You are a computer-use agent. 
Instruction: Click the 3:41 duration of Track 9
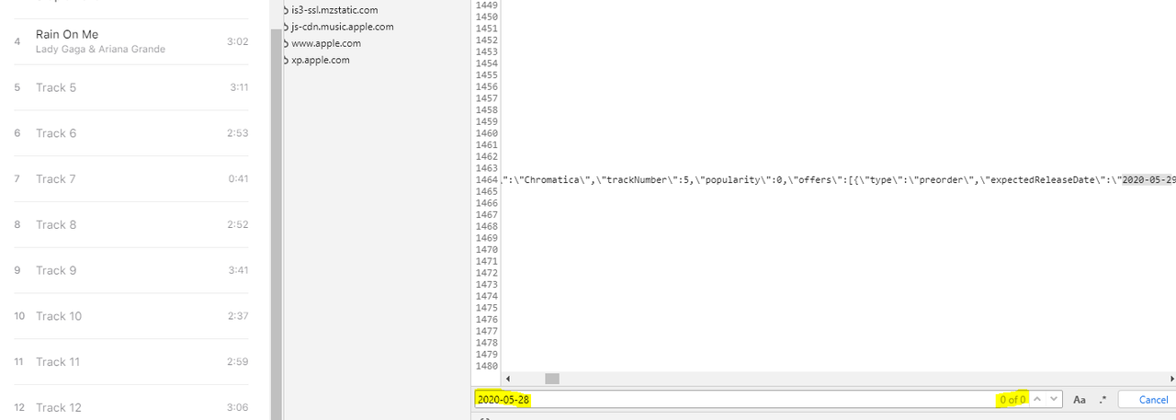point(237,270)
